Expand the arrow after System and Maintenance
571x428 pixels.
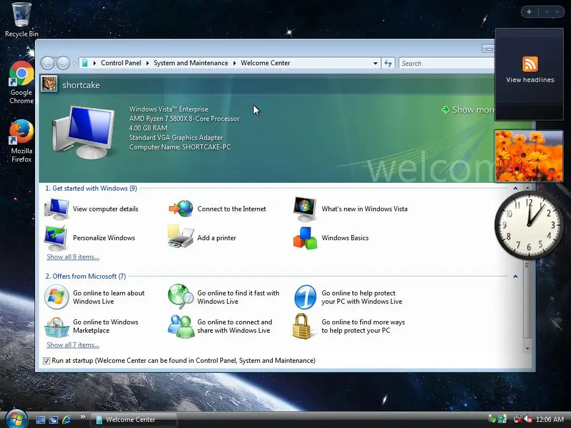click(235, 64)
